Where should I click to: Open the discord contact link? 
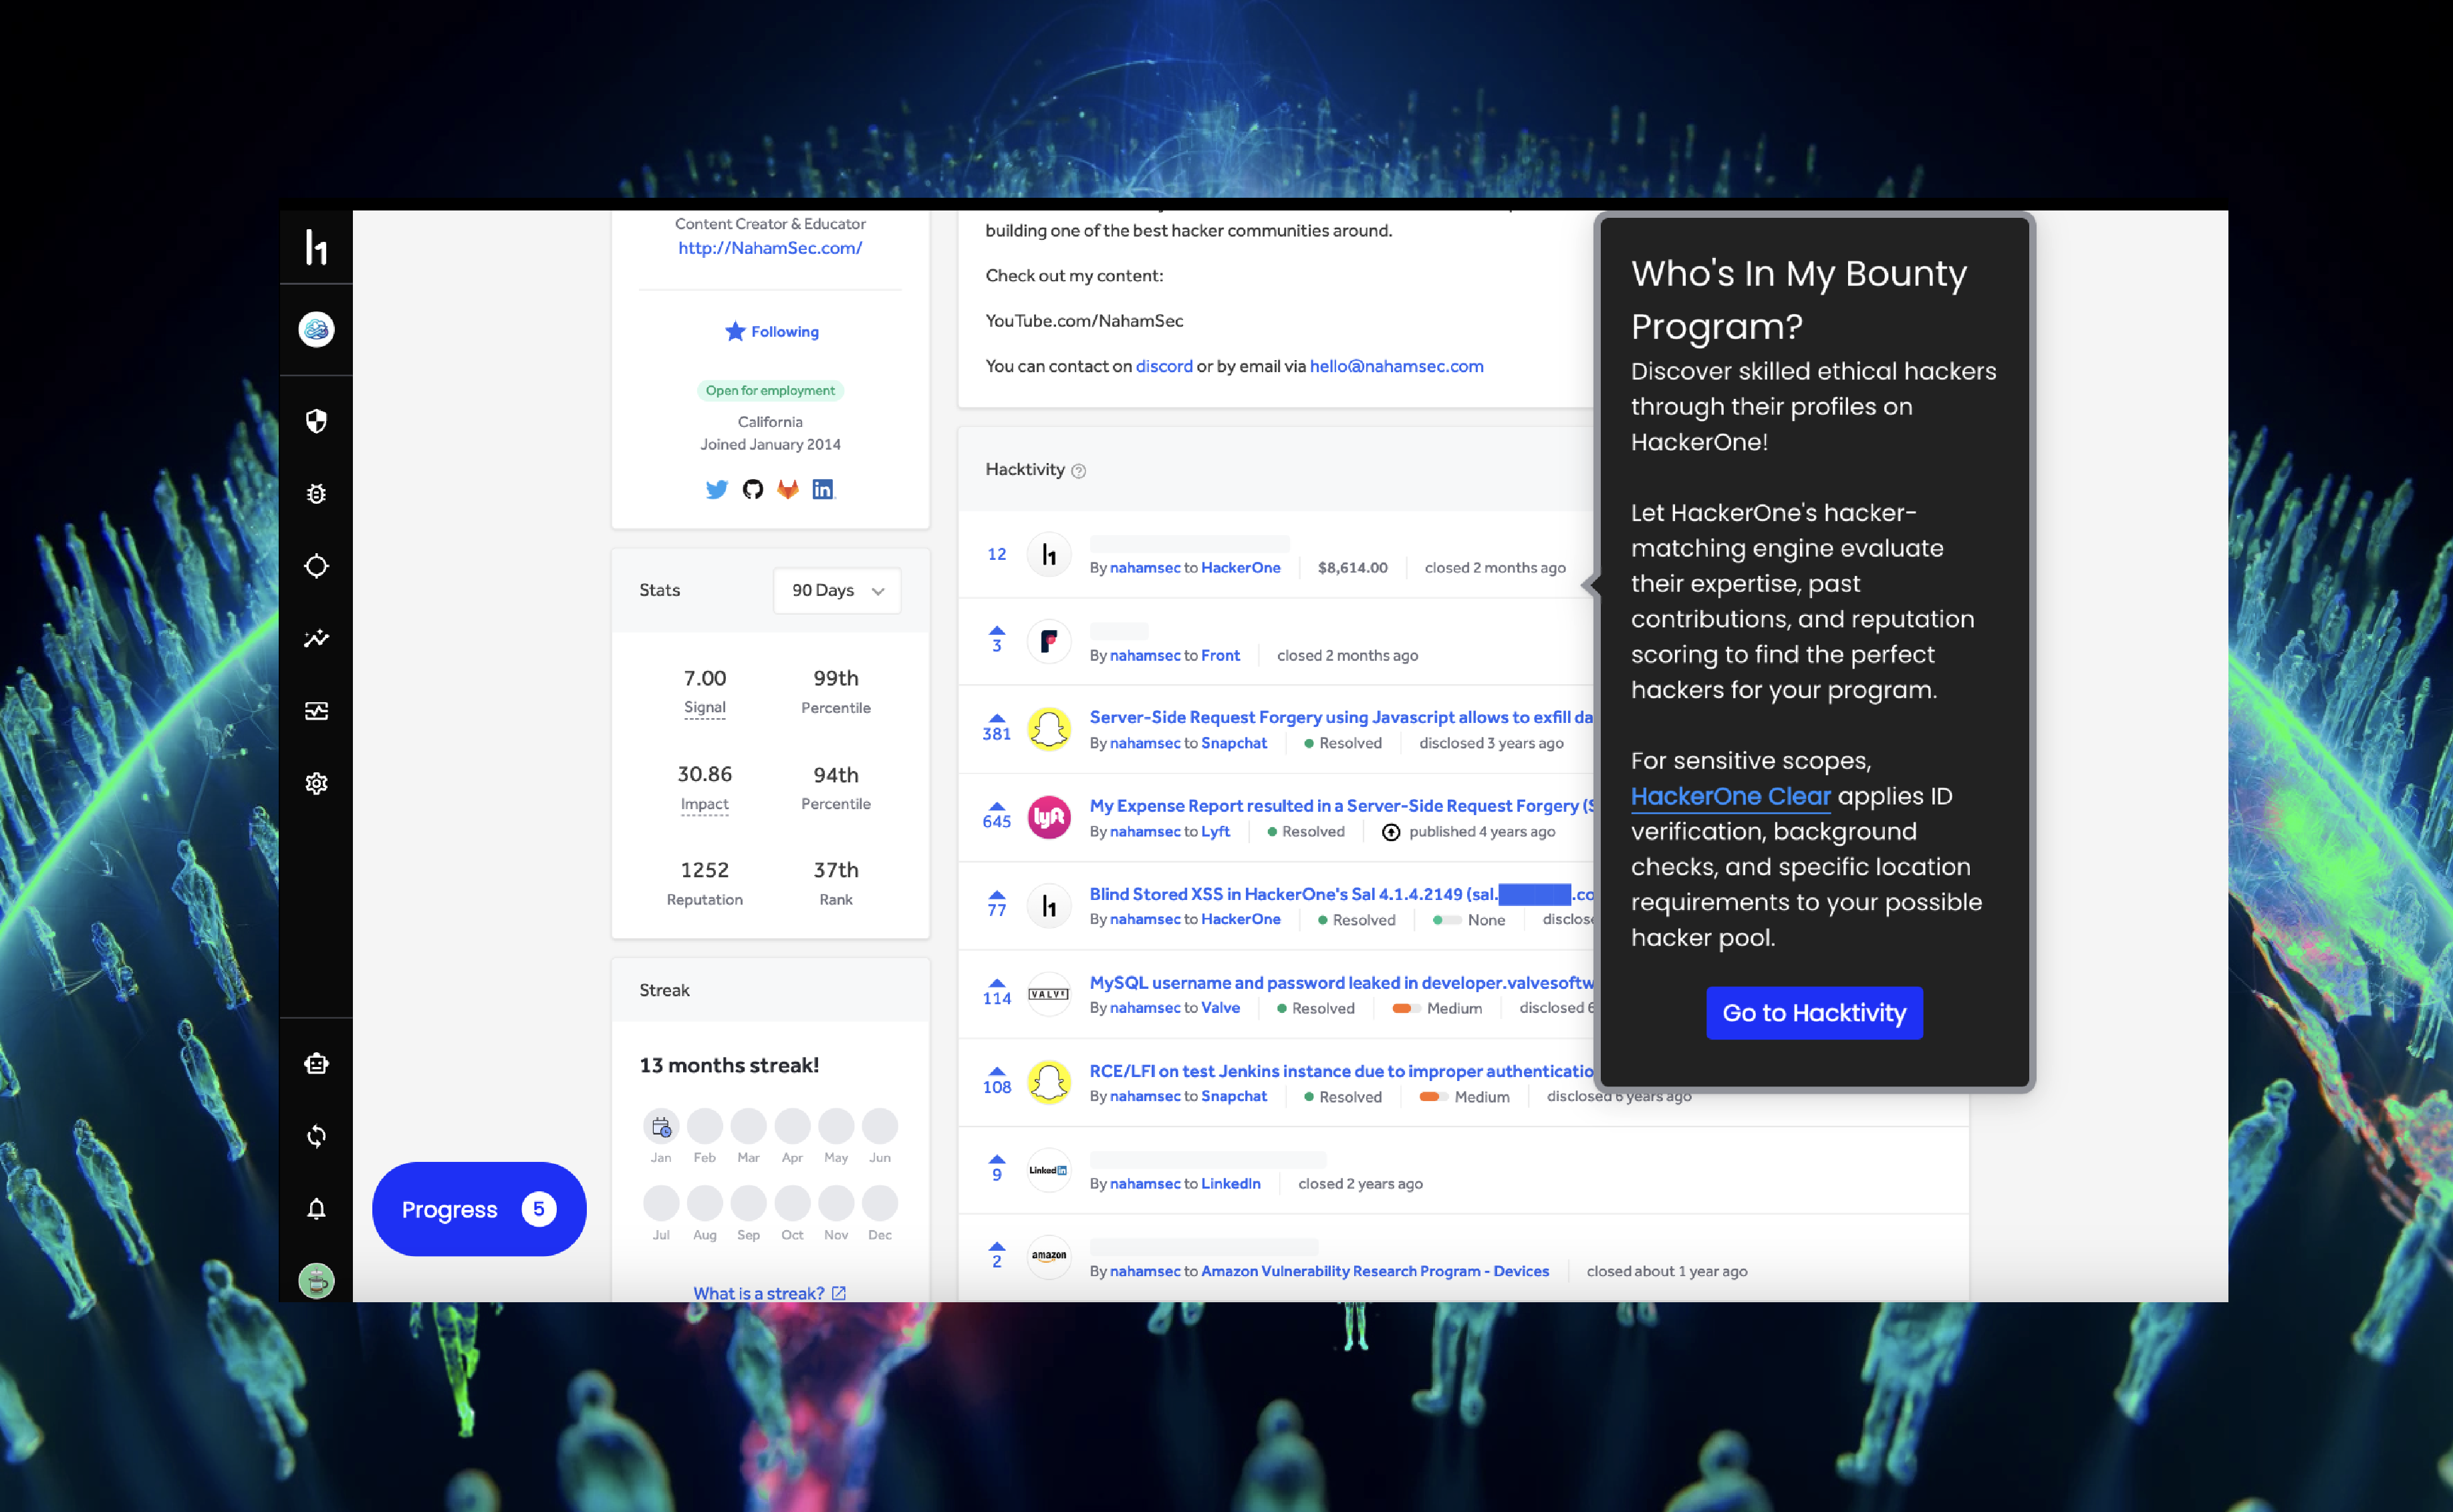point(1164,366)
